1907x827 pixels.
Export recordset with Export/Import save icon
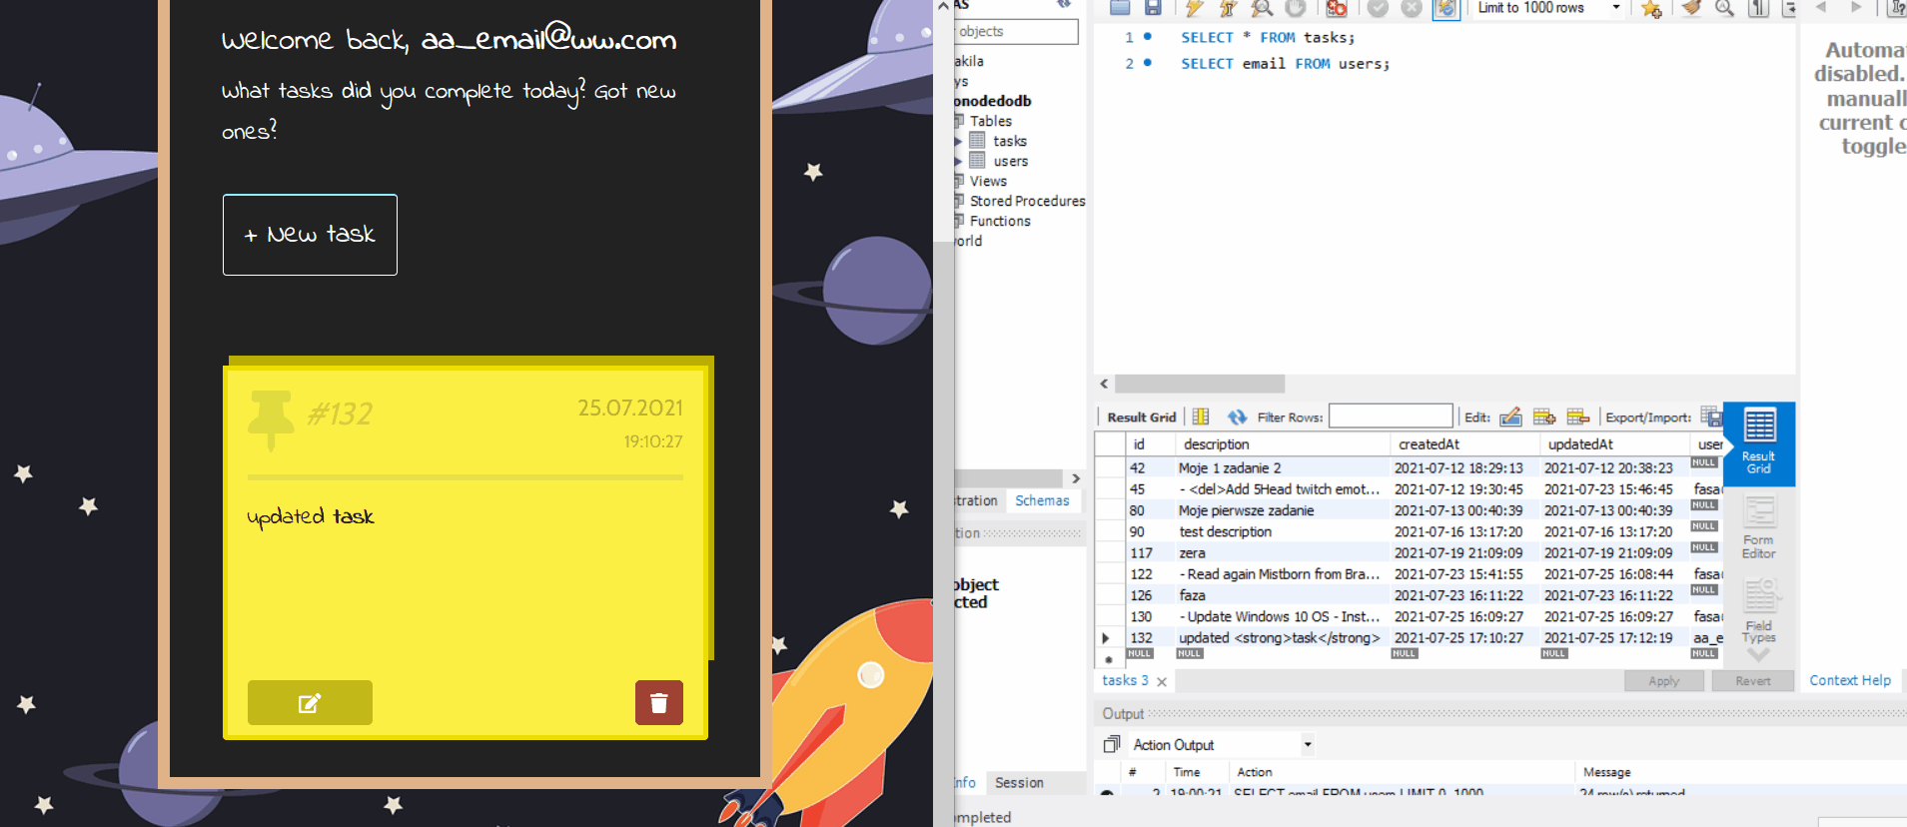[1711, 416]
